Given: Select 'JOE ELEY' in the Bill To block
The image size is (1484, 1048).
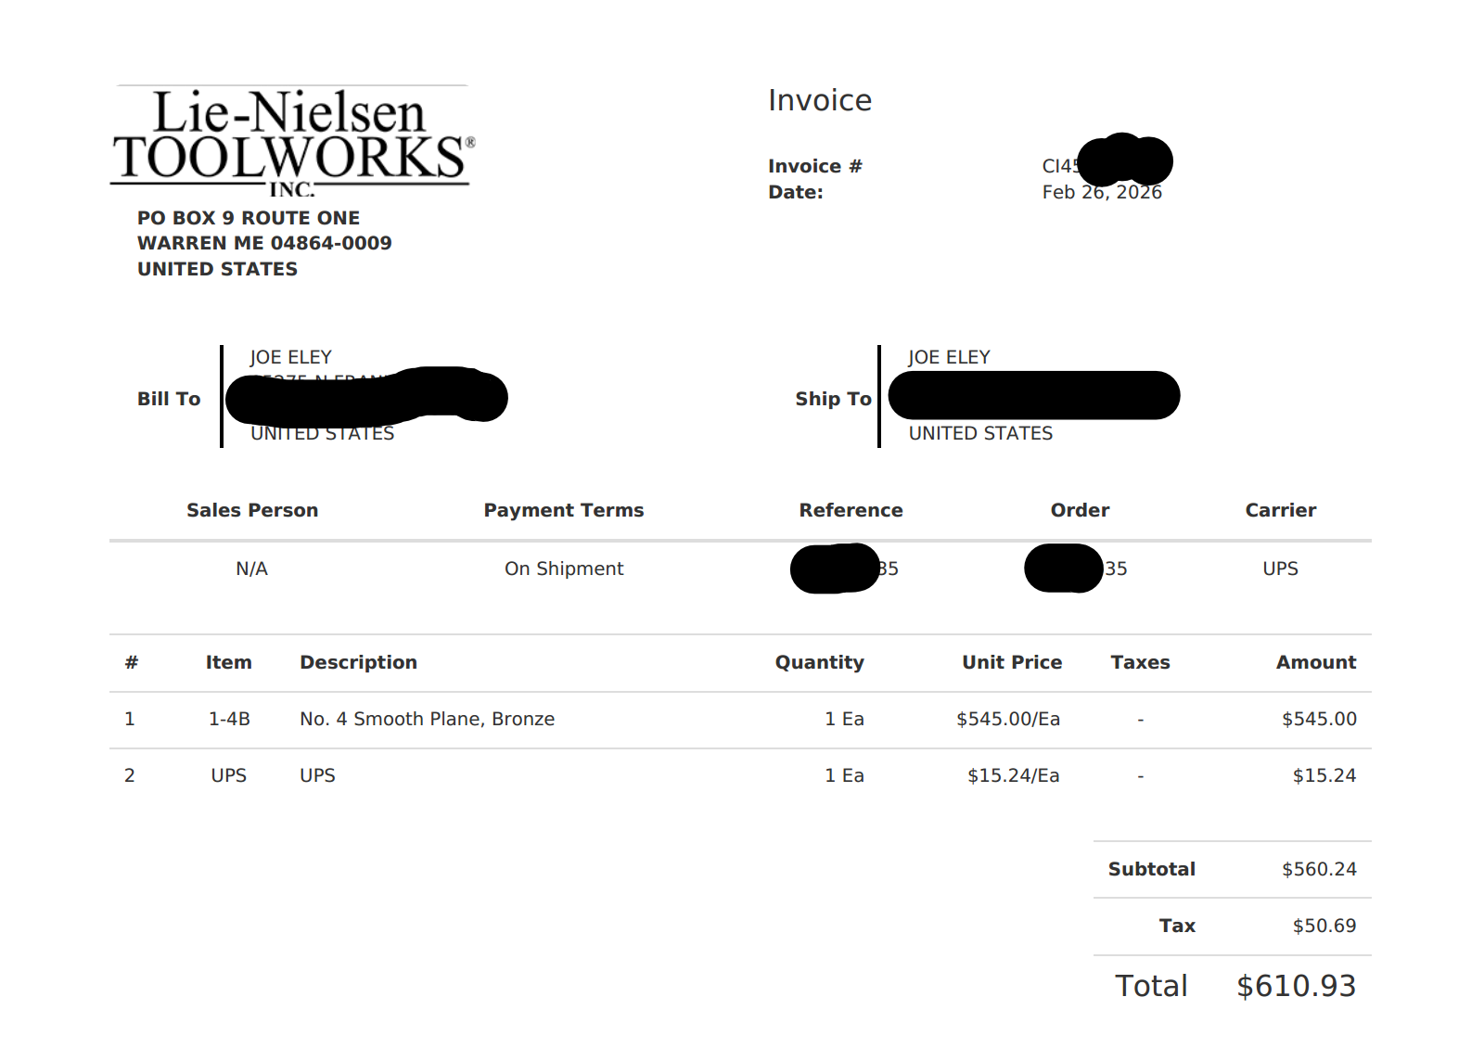Looking at the screenshot, I should coord(290,357).
